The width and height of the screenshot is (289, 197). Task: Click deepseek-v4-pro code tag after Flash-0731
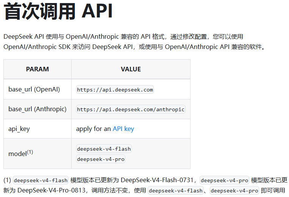point(224,180)
